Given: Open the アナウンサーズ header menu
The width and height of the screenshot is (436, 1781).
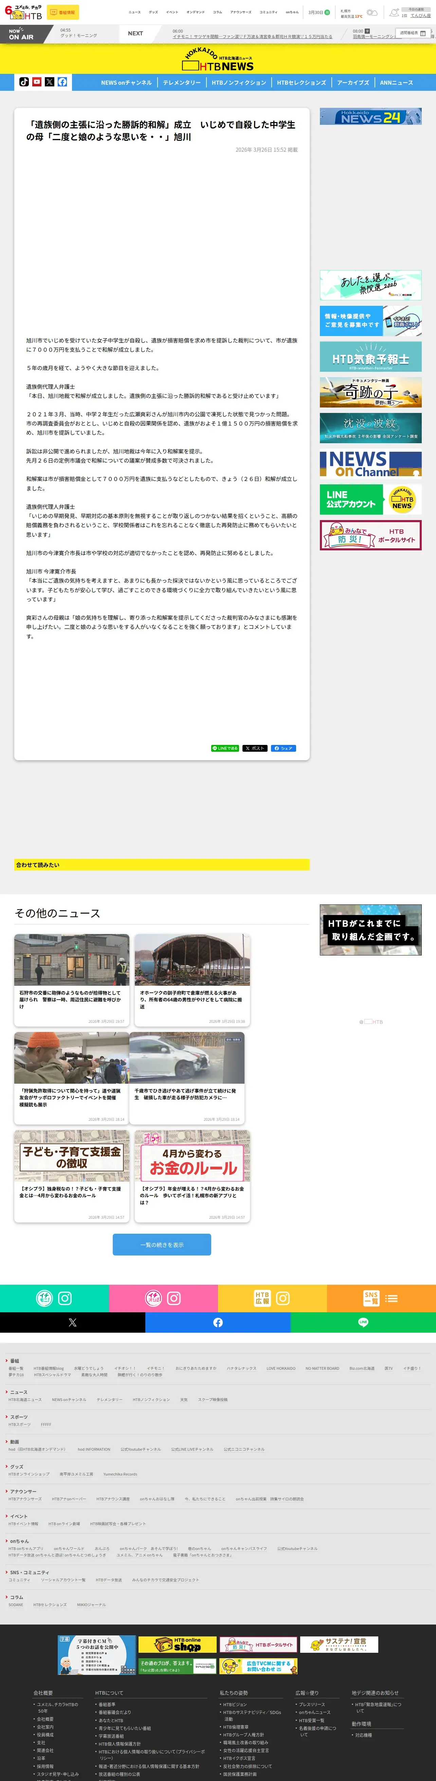Looking at the screenshot, I should (241, 12).
